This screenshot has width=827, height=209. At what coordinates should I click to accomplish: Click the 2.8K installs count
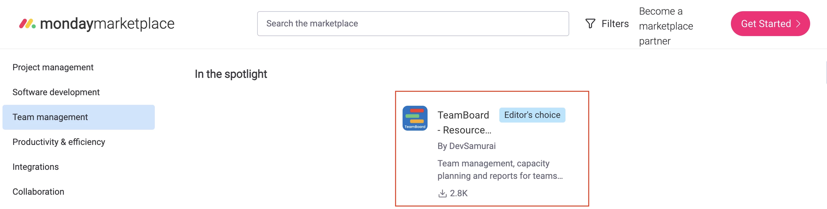point(458,193)
